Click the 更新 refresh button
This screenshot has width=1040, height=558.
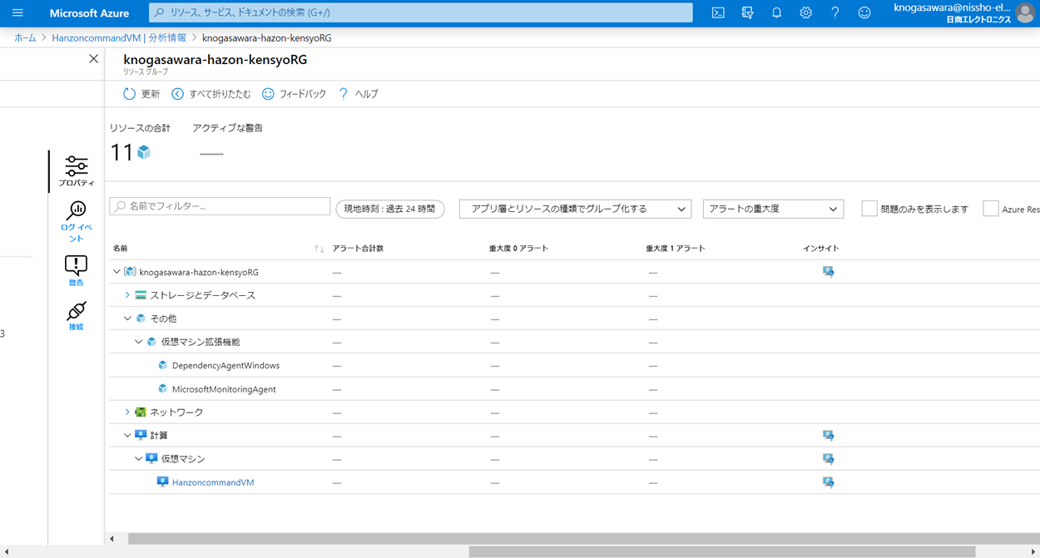click(x=141, y=94)
